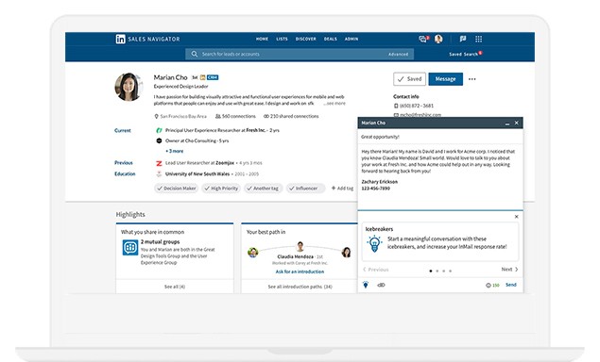Click the InMail credits 150 indicator
Screen dimensions: 600x362
(492, 286)
